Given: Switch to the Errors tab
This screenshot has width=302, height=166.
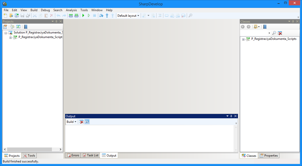Looking at the screenshot, I should [73, 155].
